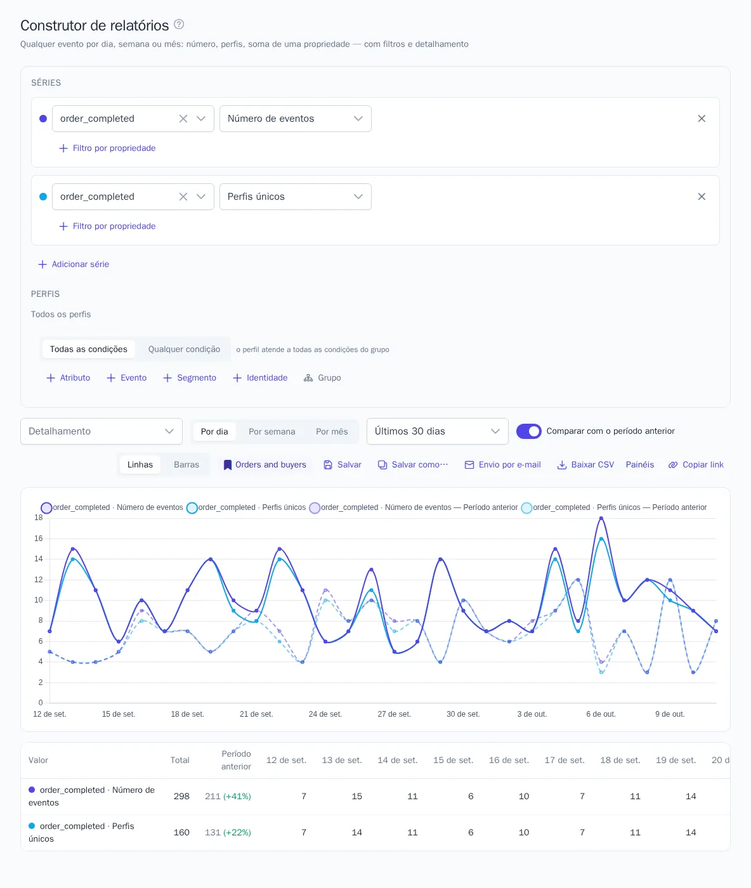Open Envio por e-mail
751x888 pixels.
click(503, 464)
